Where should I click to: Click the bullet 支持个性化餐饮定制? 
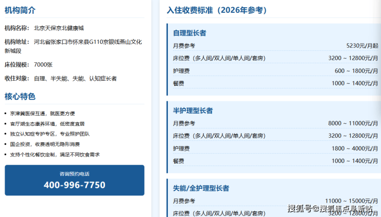[x=55, y=155]
